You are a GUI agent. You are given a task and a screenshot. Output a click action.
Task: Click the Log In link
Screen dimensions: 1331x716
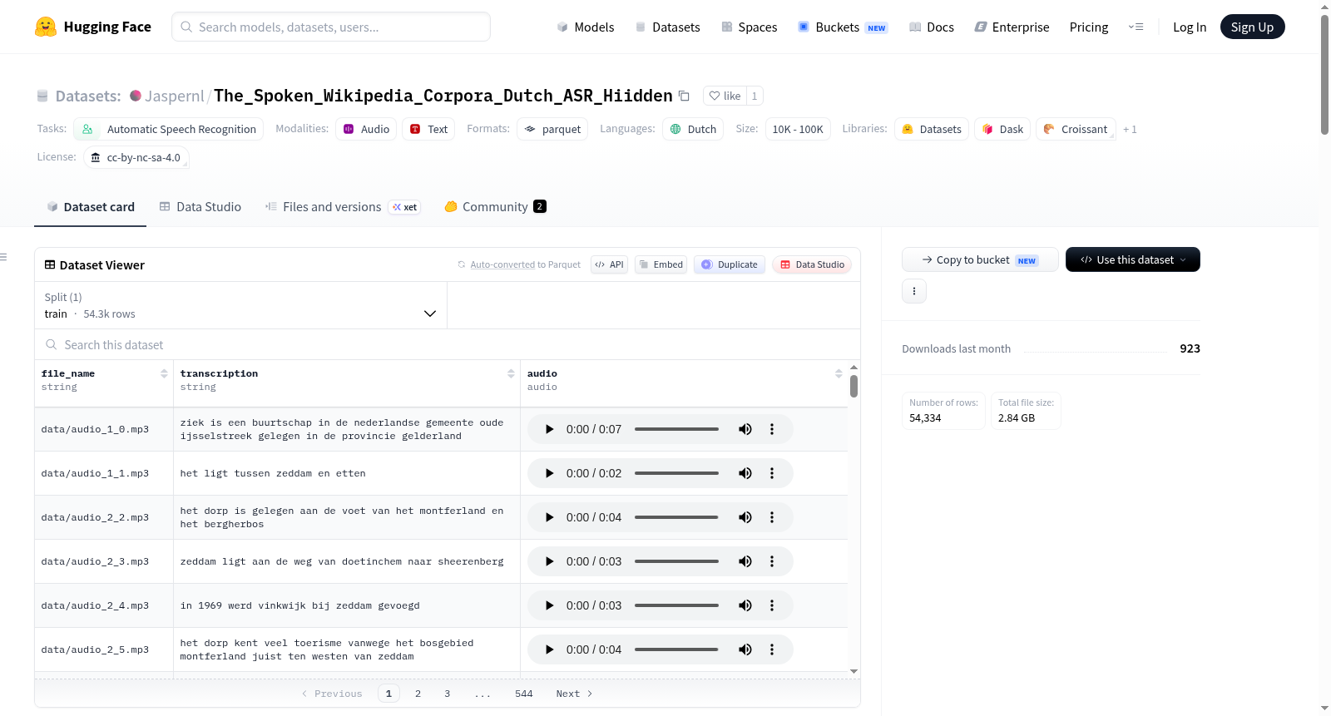point(1190,27)
